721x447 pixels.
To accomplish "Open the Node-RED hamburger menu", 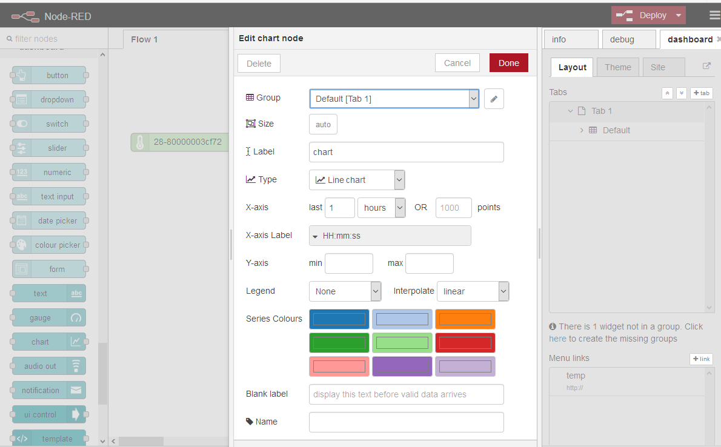I will (714, 16).
